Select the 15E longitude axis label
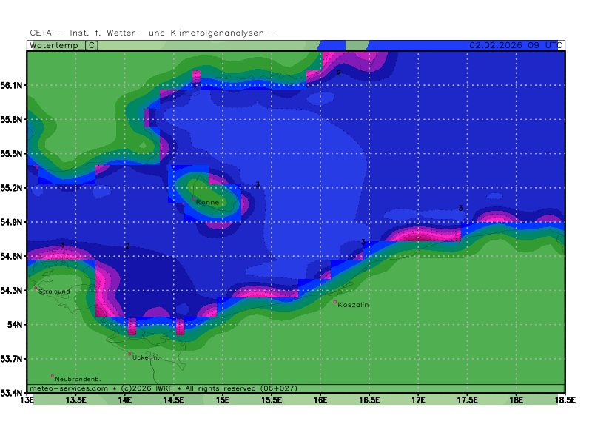The height and width of the screenshot is (444, 592). (223, 400)
